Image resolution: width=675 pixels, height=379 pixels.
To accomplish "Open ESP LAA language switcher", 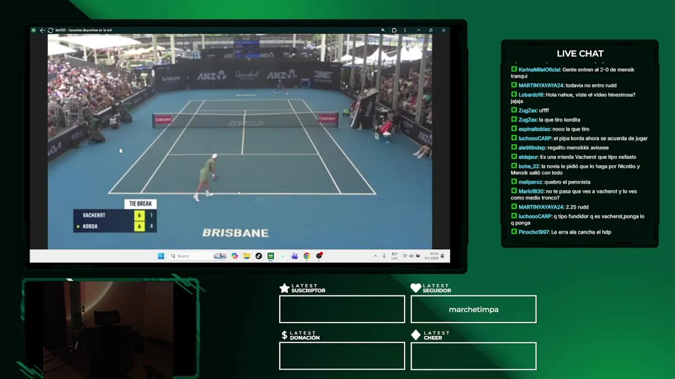I will (394, 256).
